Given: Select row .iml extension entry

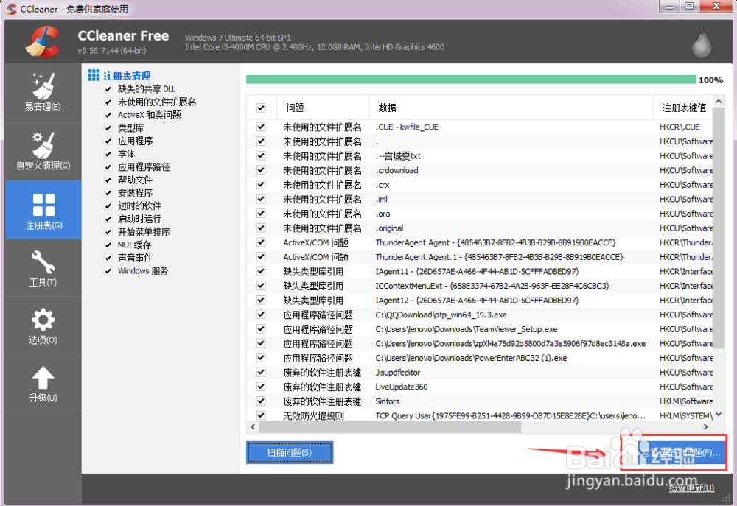Looking at the screenshot, I should [x=480, y=199].
